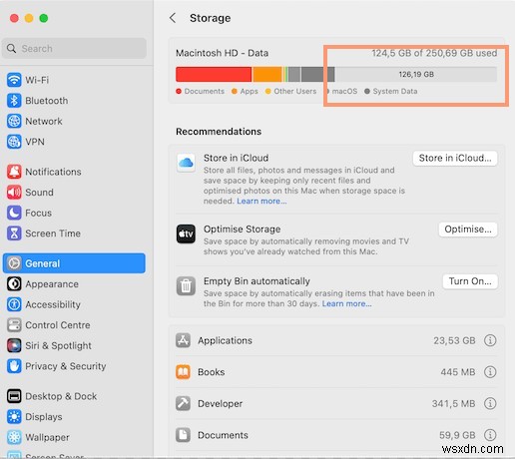Image resolution: width=515 pixels, height=459 pixels.
Task: Click the Store in iCloud… button
Action: click(x=455, y=158)
